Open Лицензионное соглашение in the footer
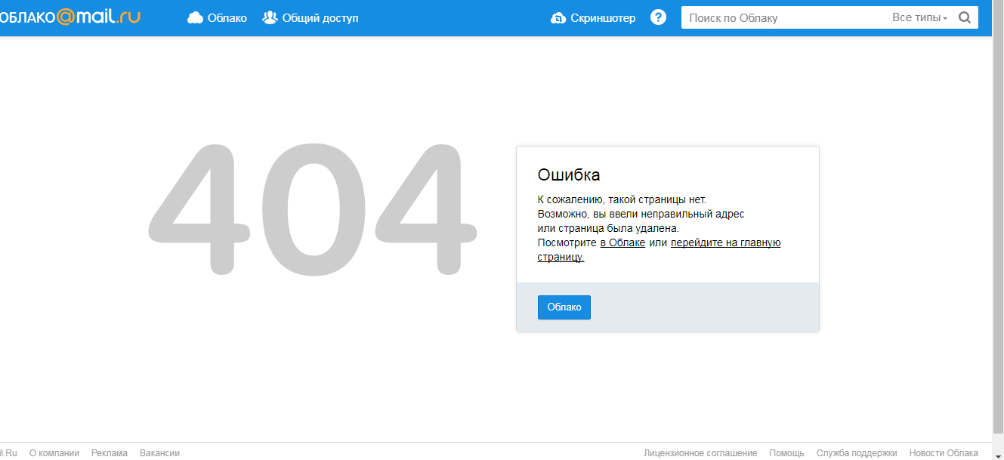 (x=700, y=453)
